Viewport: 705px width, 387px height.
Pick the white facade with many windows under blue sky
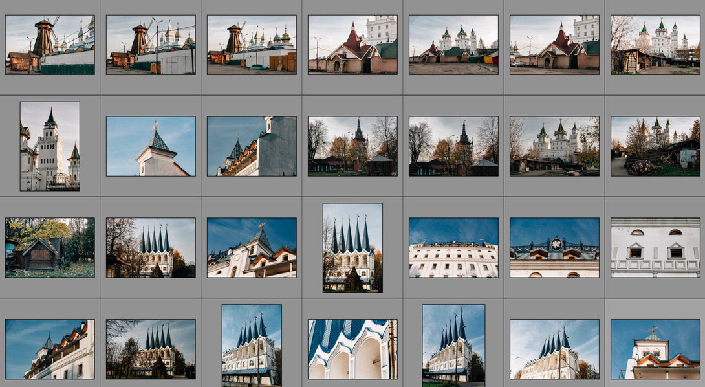click(453, 247)
